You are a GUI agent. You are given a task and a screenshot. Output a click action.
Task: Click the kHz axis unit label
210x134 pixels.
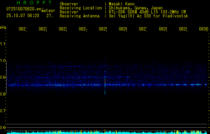tap(3, 27)
